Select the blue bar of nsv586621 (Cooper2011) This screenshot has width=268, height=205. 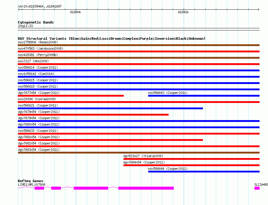pyautogui.click(x=111, y=108)
